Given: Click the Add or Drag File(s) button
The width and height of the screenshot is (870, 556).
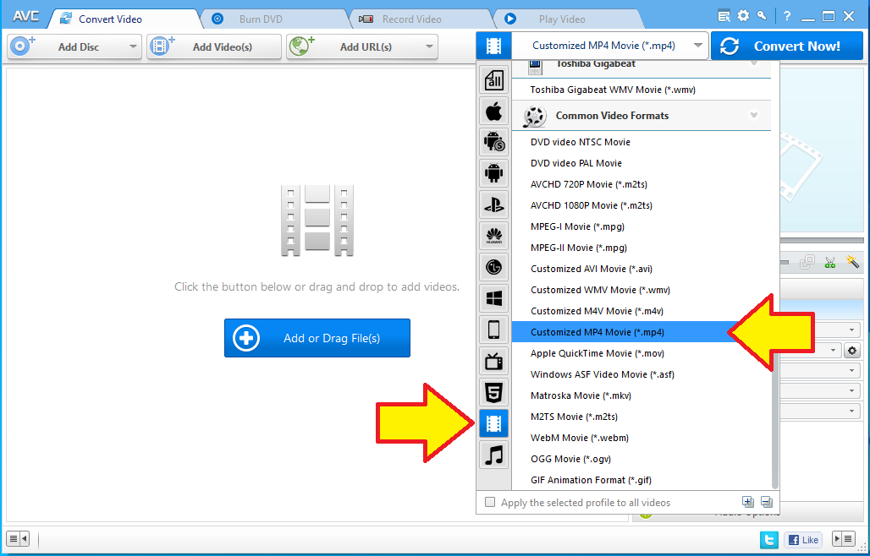Looking at the screenshot, I should pyautogui.click(x=317, y=338).
